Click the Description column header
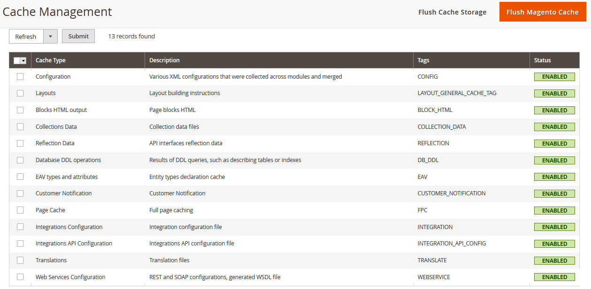 pyautogui.click(x=279, y=60)
